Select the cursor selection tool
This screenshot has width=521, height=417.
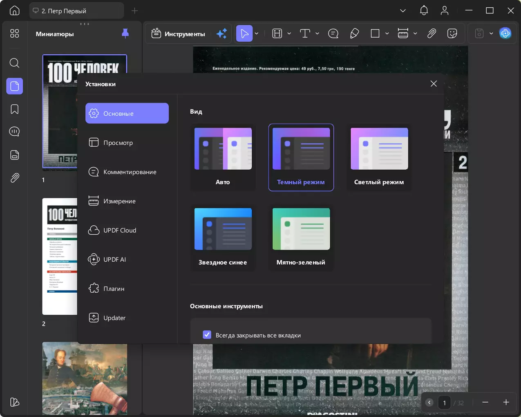[244, 34]
